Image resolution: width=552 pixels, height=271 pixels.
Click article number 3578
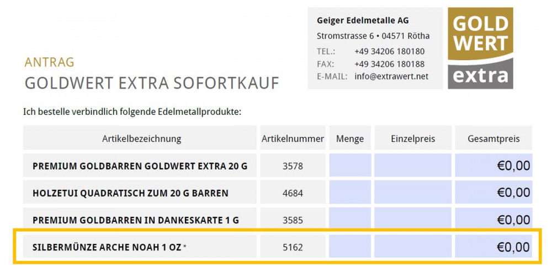[293, 166]
